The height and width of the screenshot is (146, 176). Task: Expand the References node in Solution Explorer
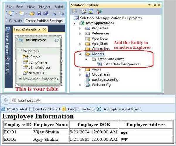80,34
